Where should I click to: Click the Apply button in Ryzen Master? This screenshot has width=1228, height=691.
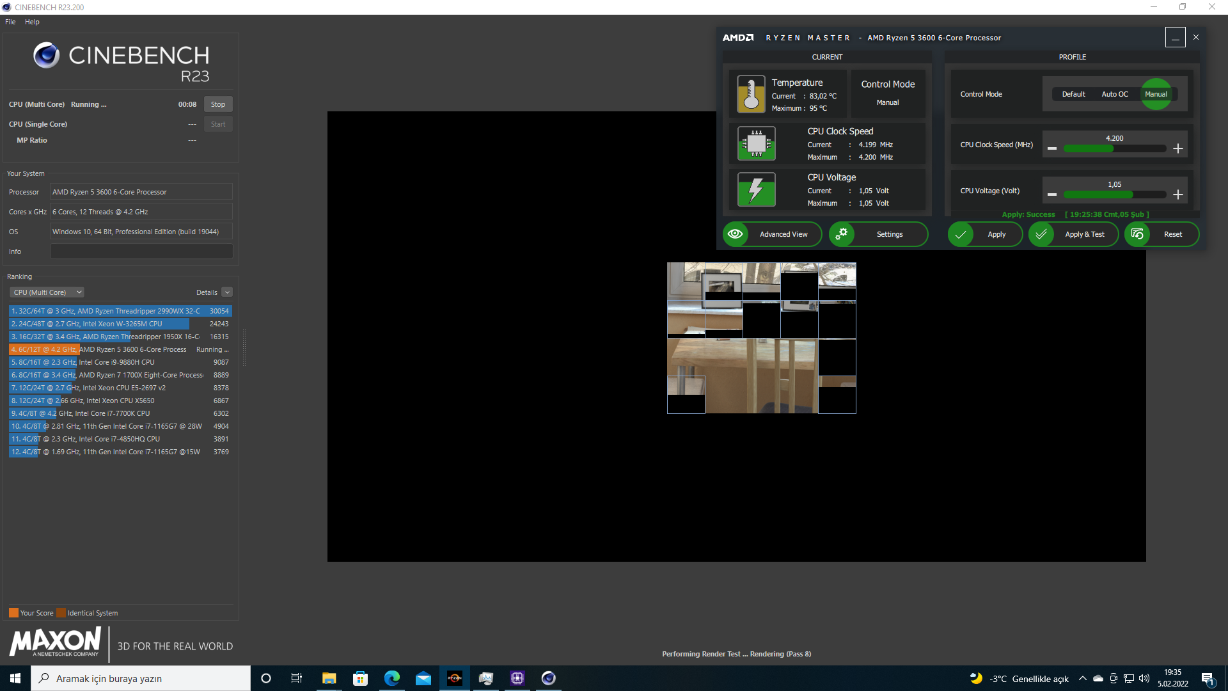coord(985,234)
